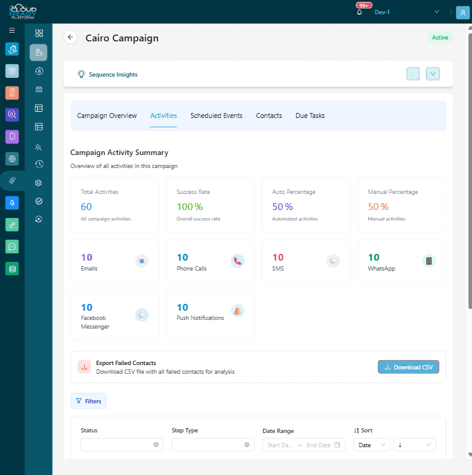Select the settings gear in secondary sidebar
The image size is (472, 475).
coord(38,183)
